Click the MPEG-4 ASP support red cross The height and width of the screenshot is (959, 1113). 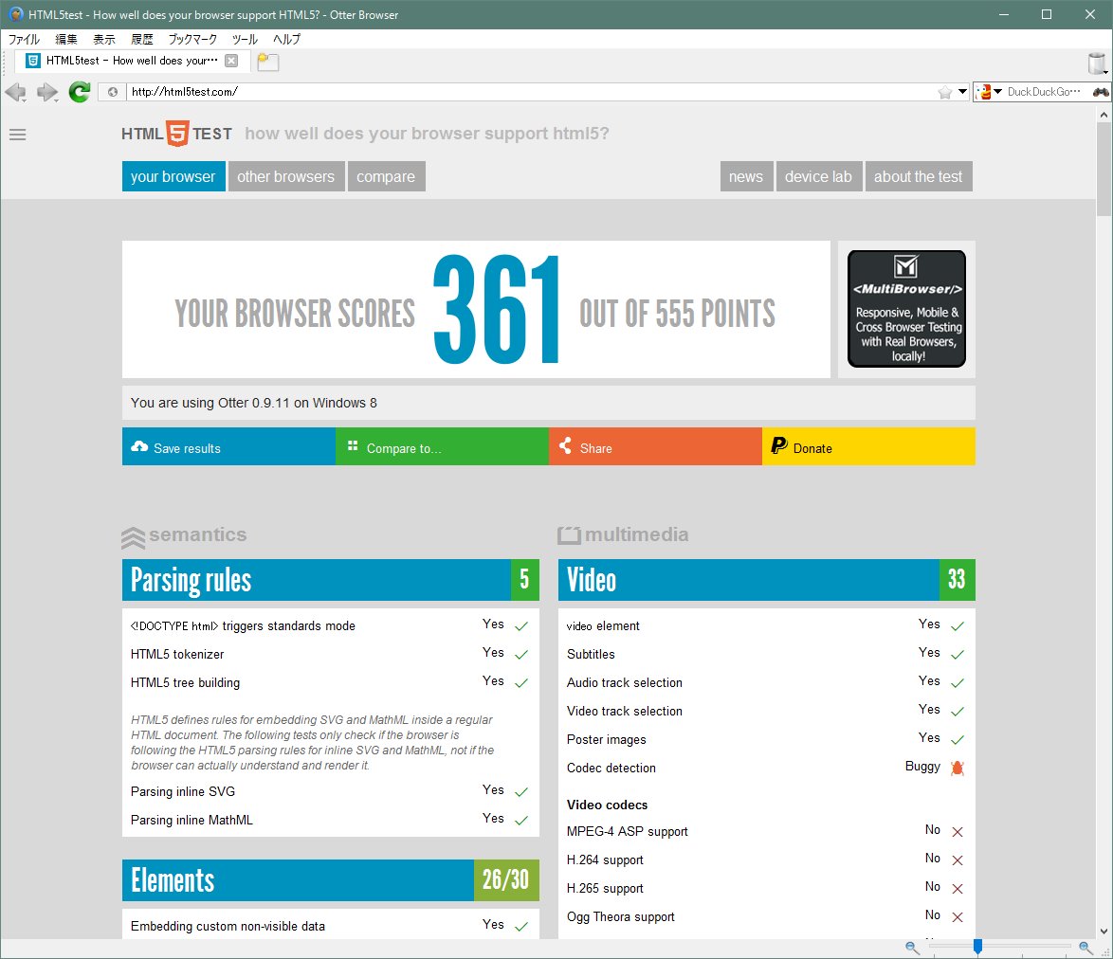click(957, 832)
